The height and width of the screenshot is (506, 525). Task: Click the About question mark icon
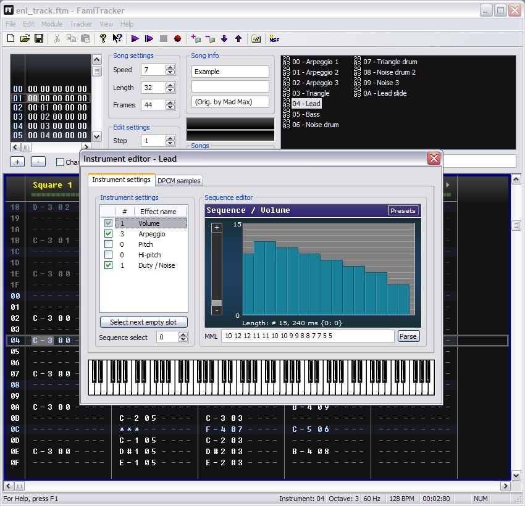pyautogui.click(x=103, y=38)
